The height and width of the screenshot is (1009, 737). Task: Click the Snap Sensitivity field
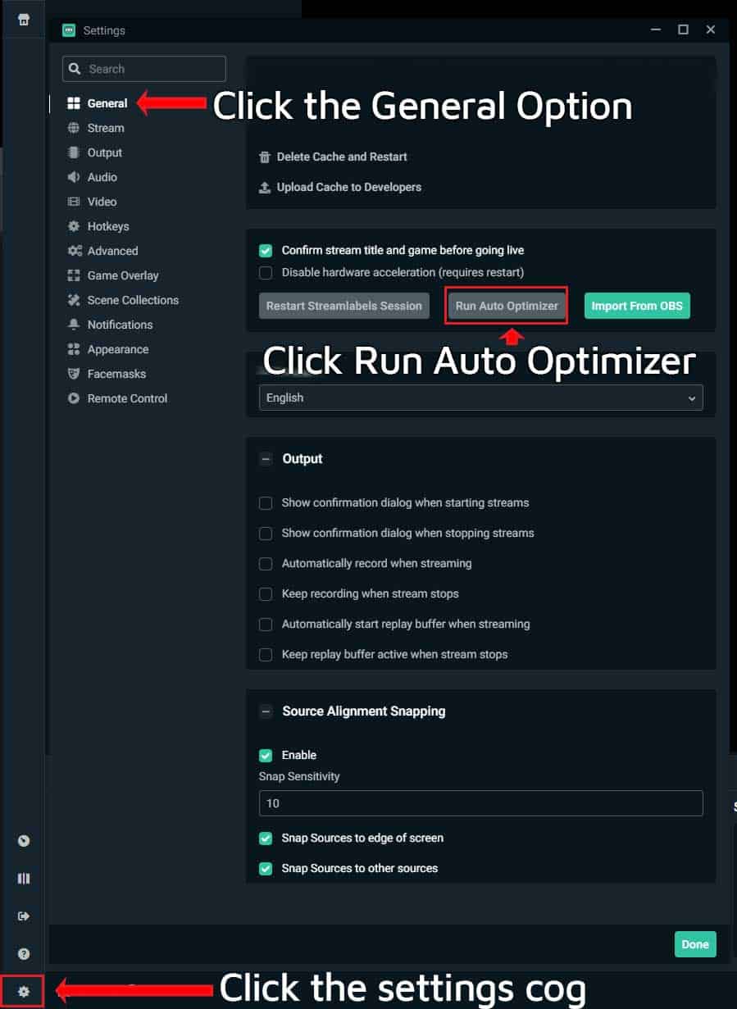pos(480,803)
